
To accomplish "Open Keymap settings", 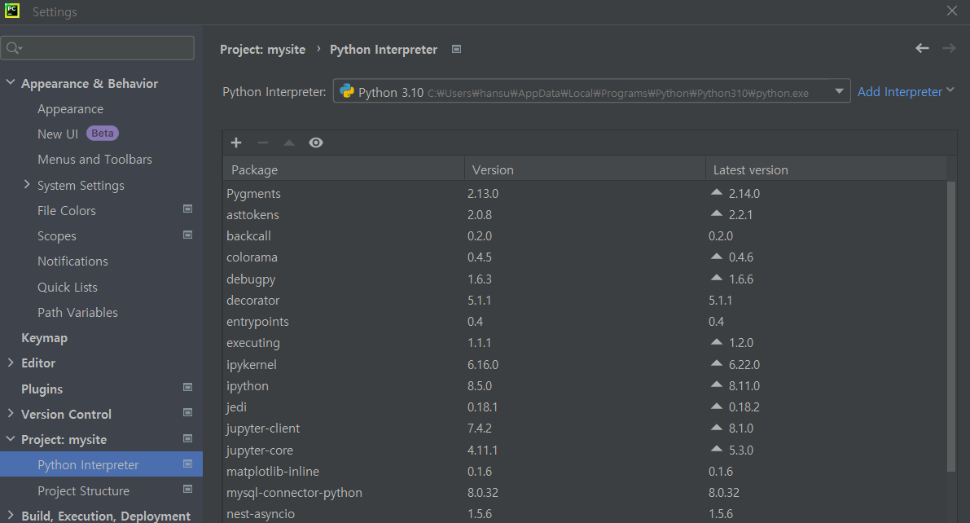I will coord(44,338).
